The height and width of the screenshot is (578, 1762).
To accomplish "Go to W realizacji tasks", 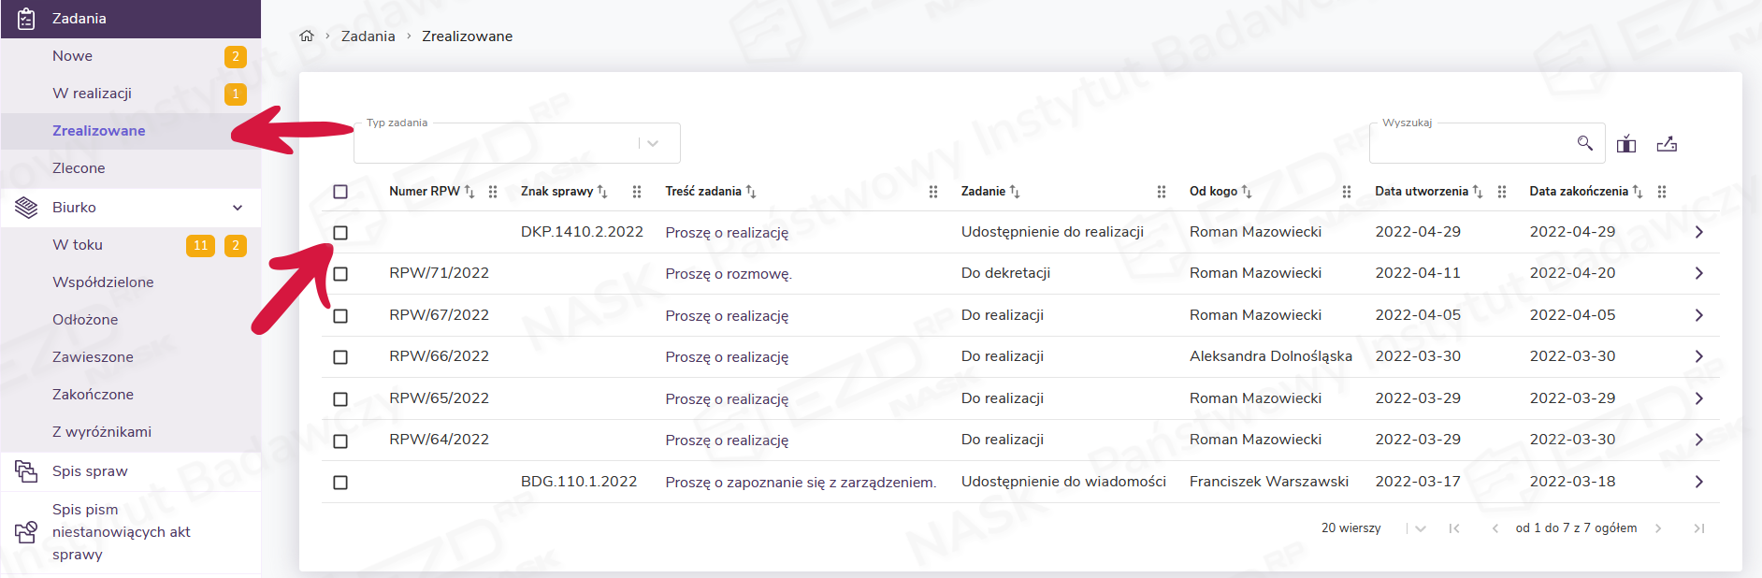I will pyautogui.click(x=92, y=94).
